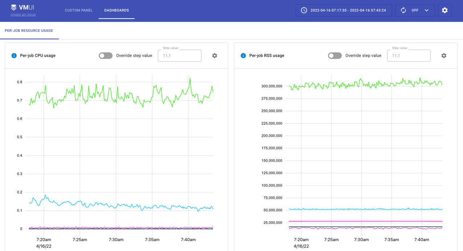Click the Step value field in CPU panel
The height and width of the screenshot is (251, 463).
pos(180,56)
